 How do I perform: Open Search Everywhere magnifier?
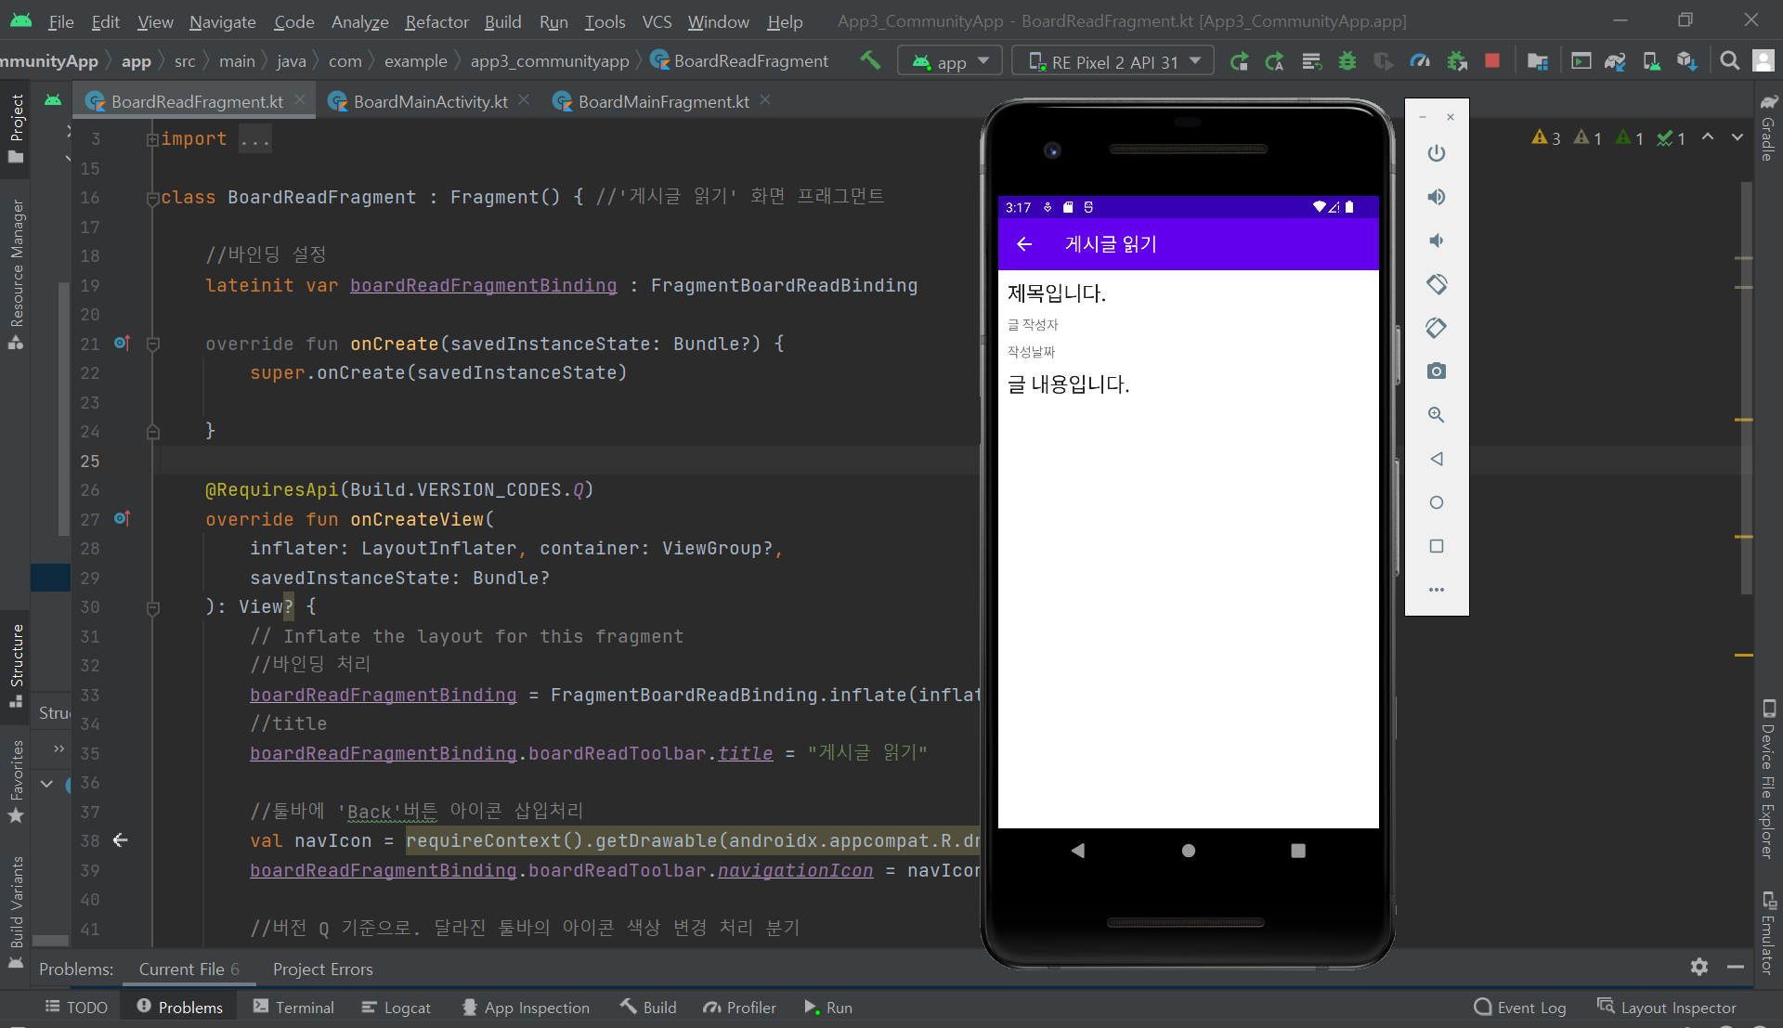(x=1729, y=61)
